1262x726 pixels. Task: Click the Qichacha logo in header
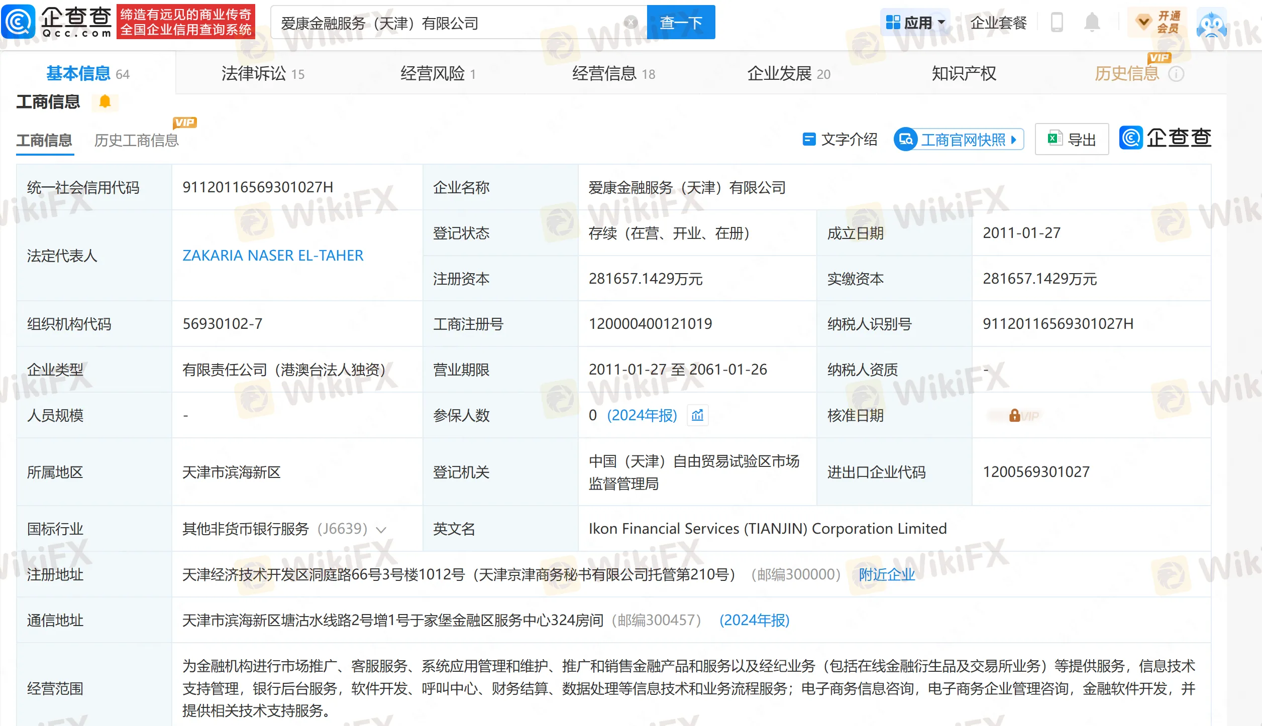click(57, 22)
